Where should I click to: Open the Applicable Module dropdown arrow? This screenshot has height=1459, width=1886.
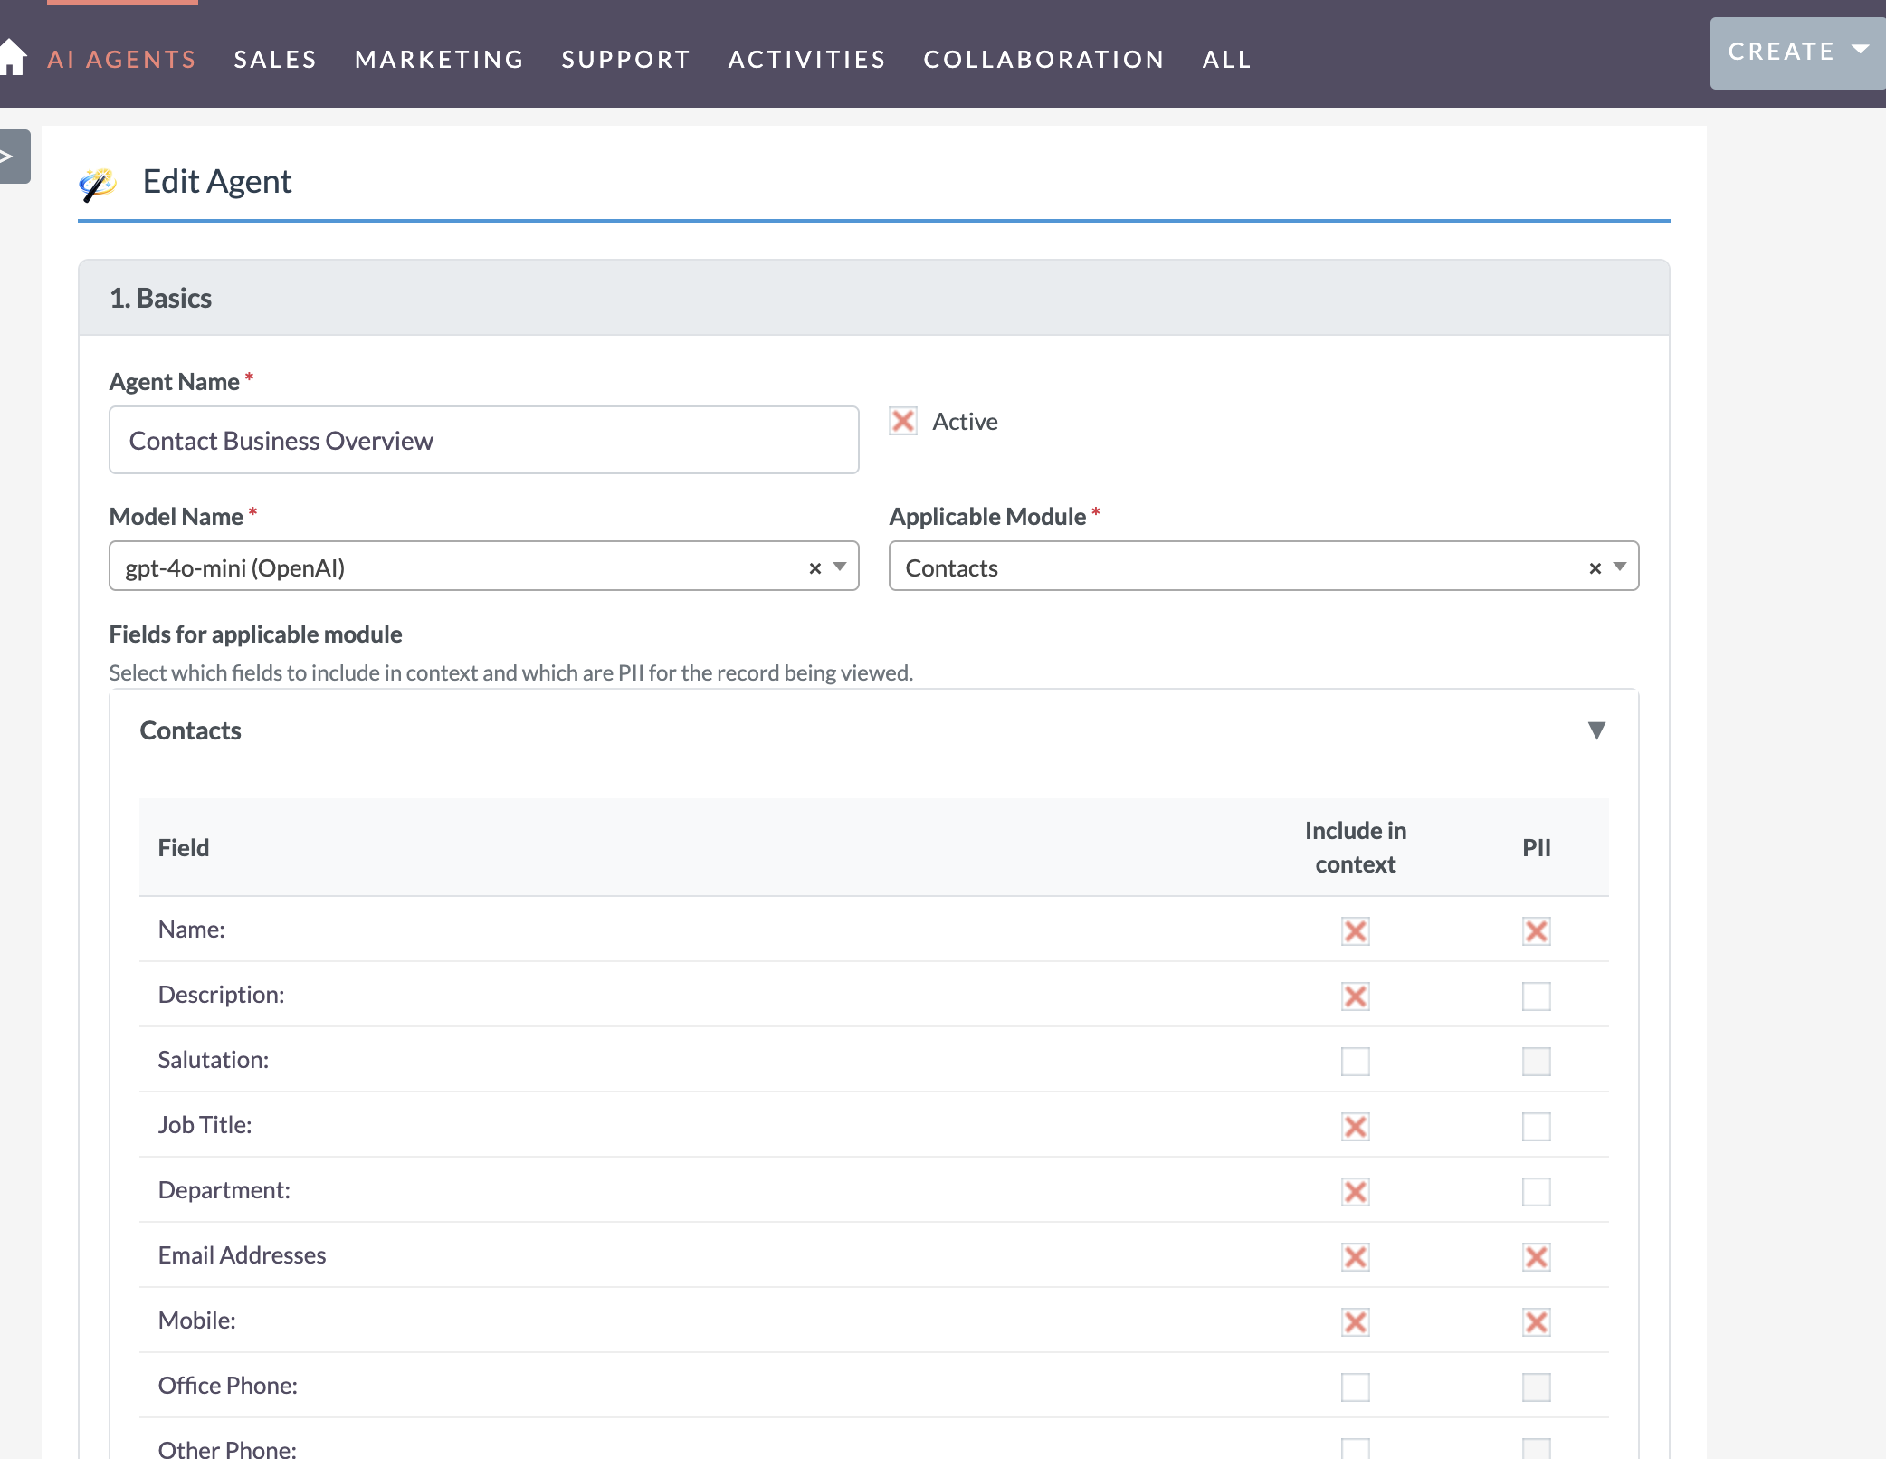1619,567
